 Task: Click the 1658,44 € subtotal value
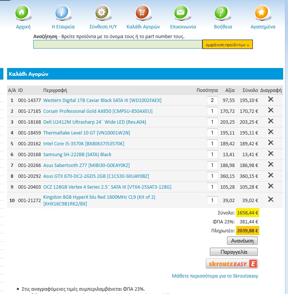[248, 213]
